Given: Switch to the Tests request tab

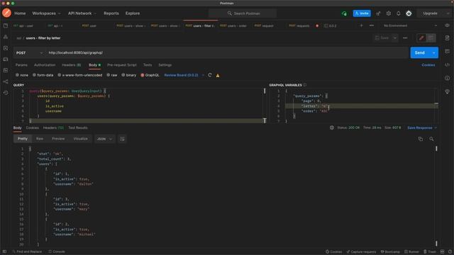Looking at the screenshot, I should [148, 65].
